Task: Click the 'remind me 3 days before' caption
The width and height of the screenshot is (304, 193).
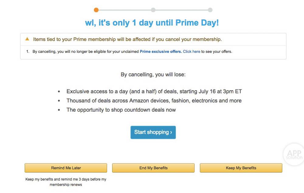Action: tap(66, 182)
